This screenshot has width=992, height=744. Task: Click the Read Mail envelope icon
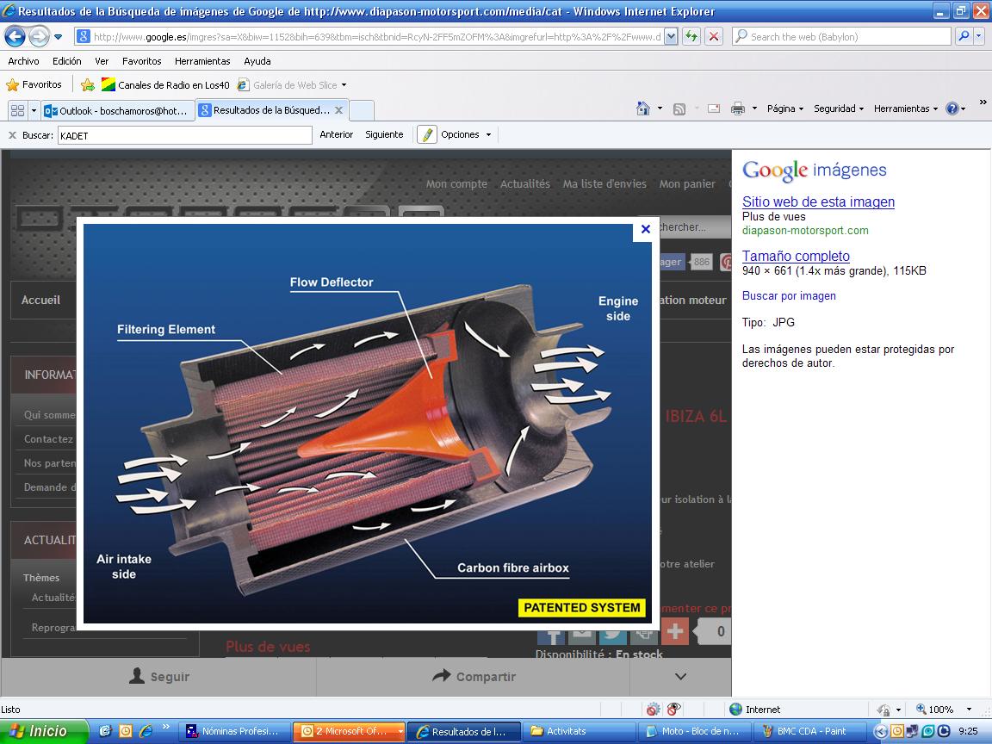(x=713, y=108)
